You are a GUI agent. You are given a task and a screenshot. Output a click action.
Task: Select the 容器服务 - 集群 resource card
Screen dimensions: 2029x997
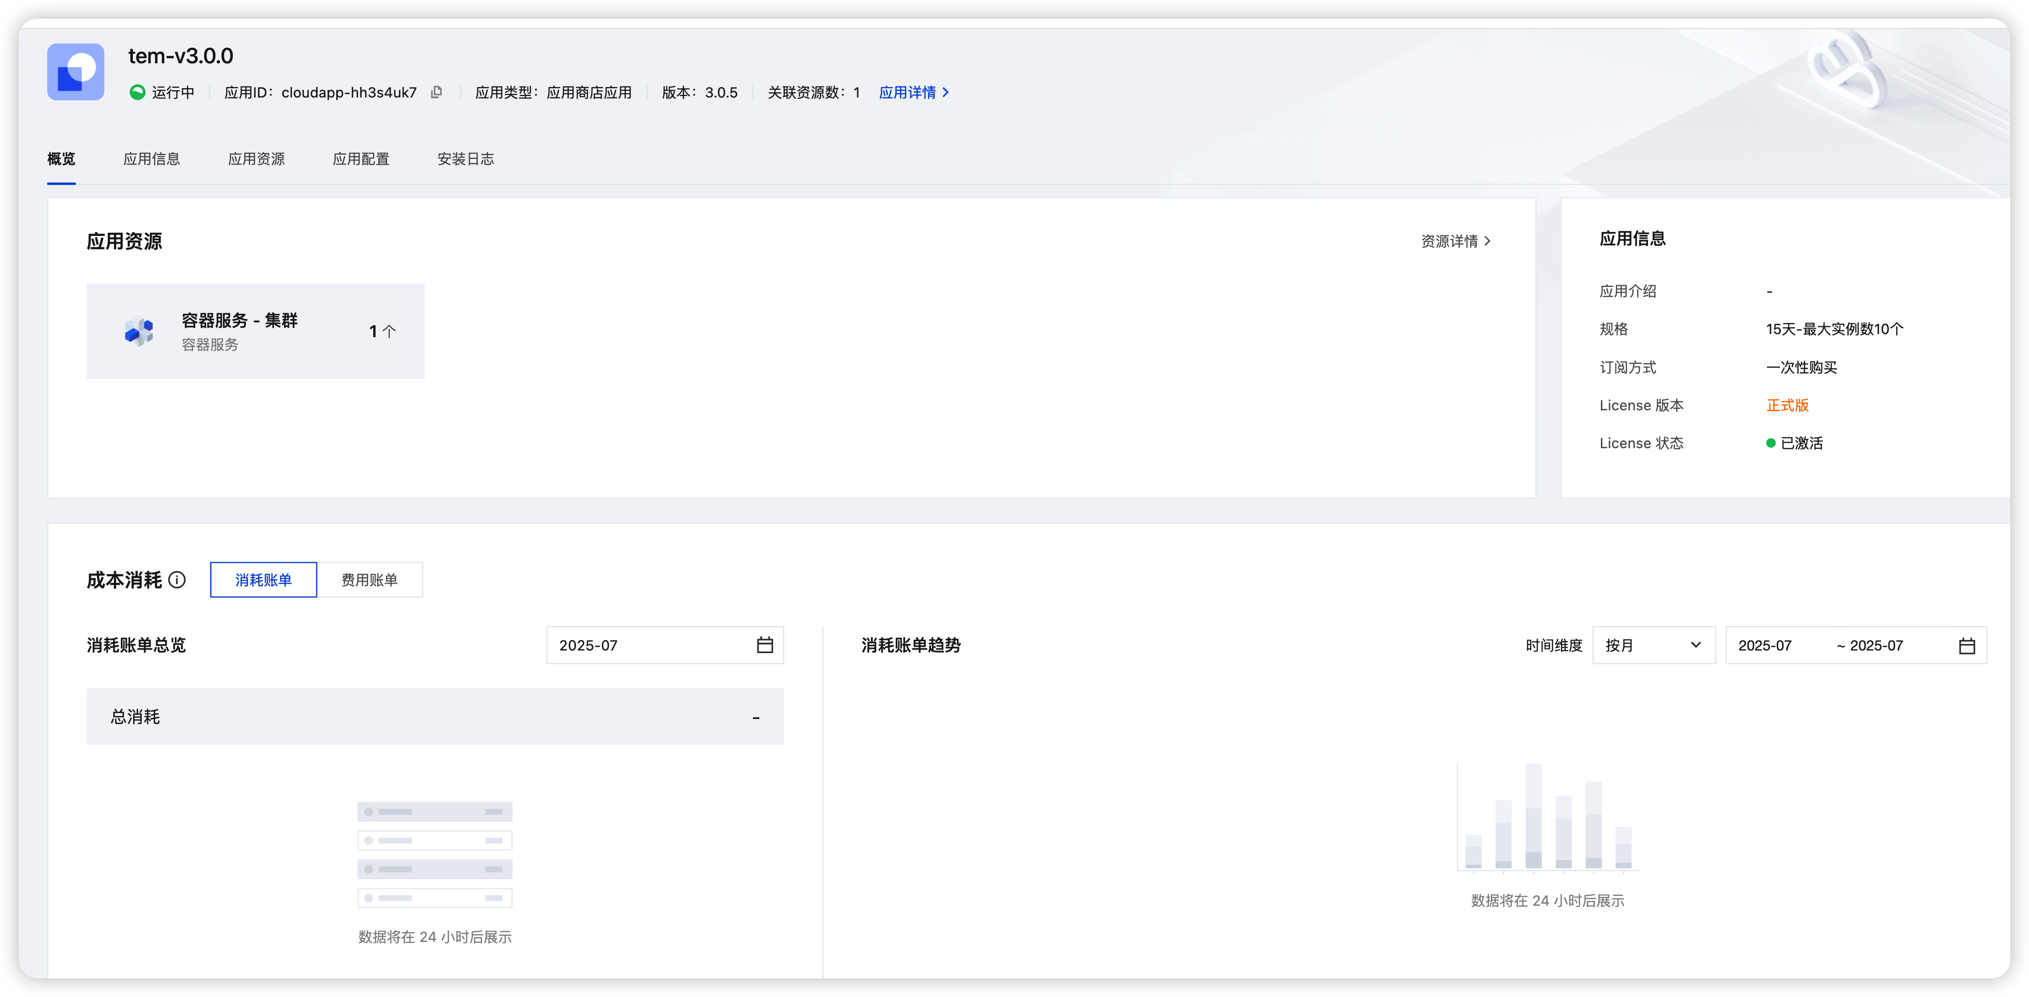pyautogui.click(x=255, y=331)
